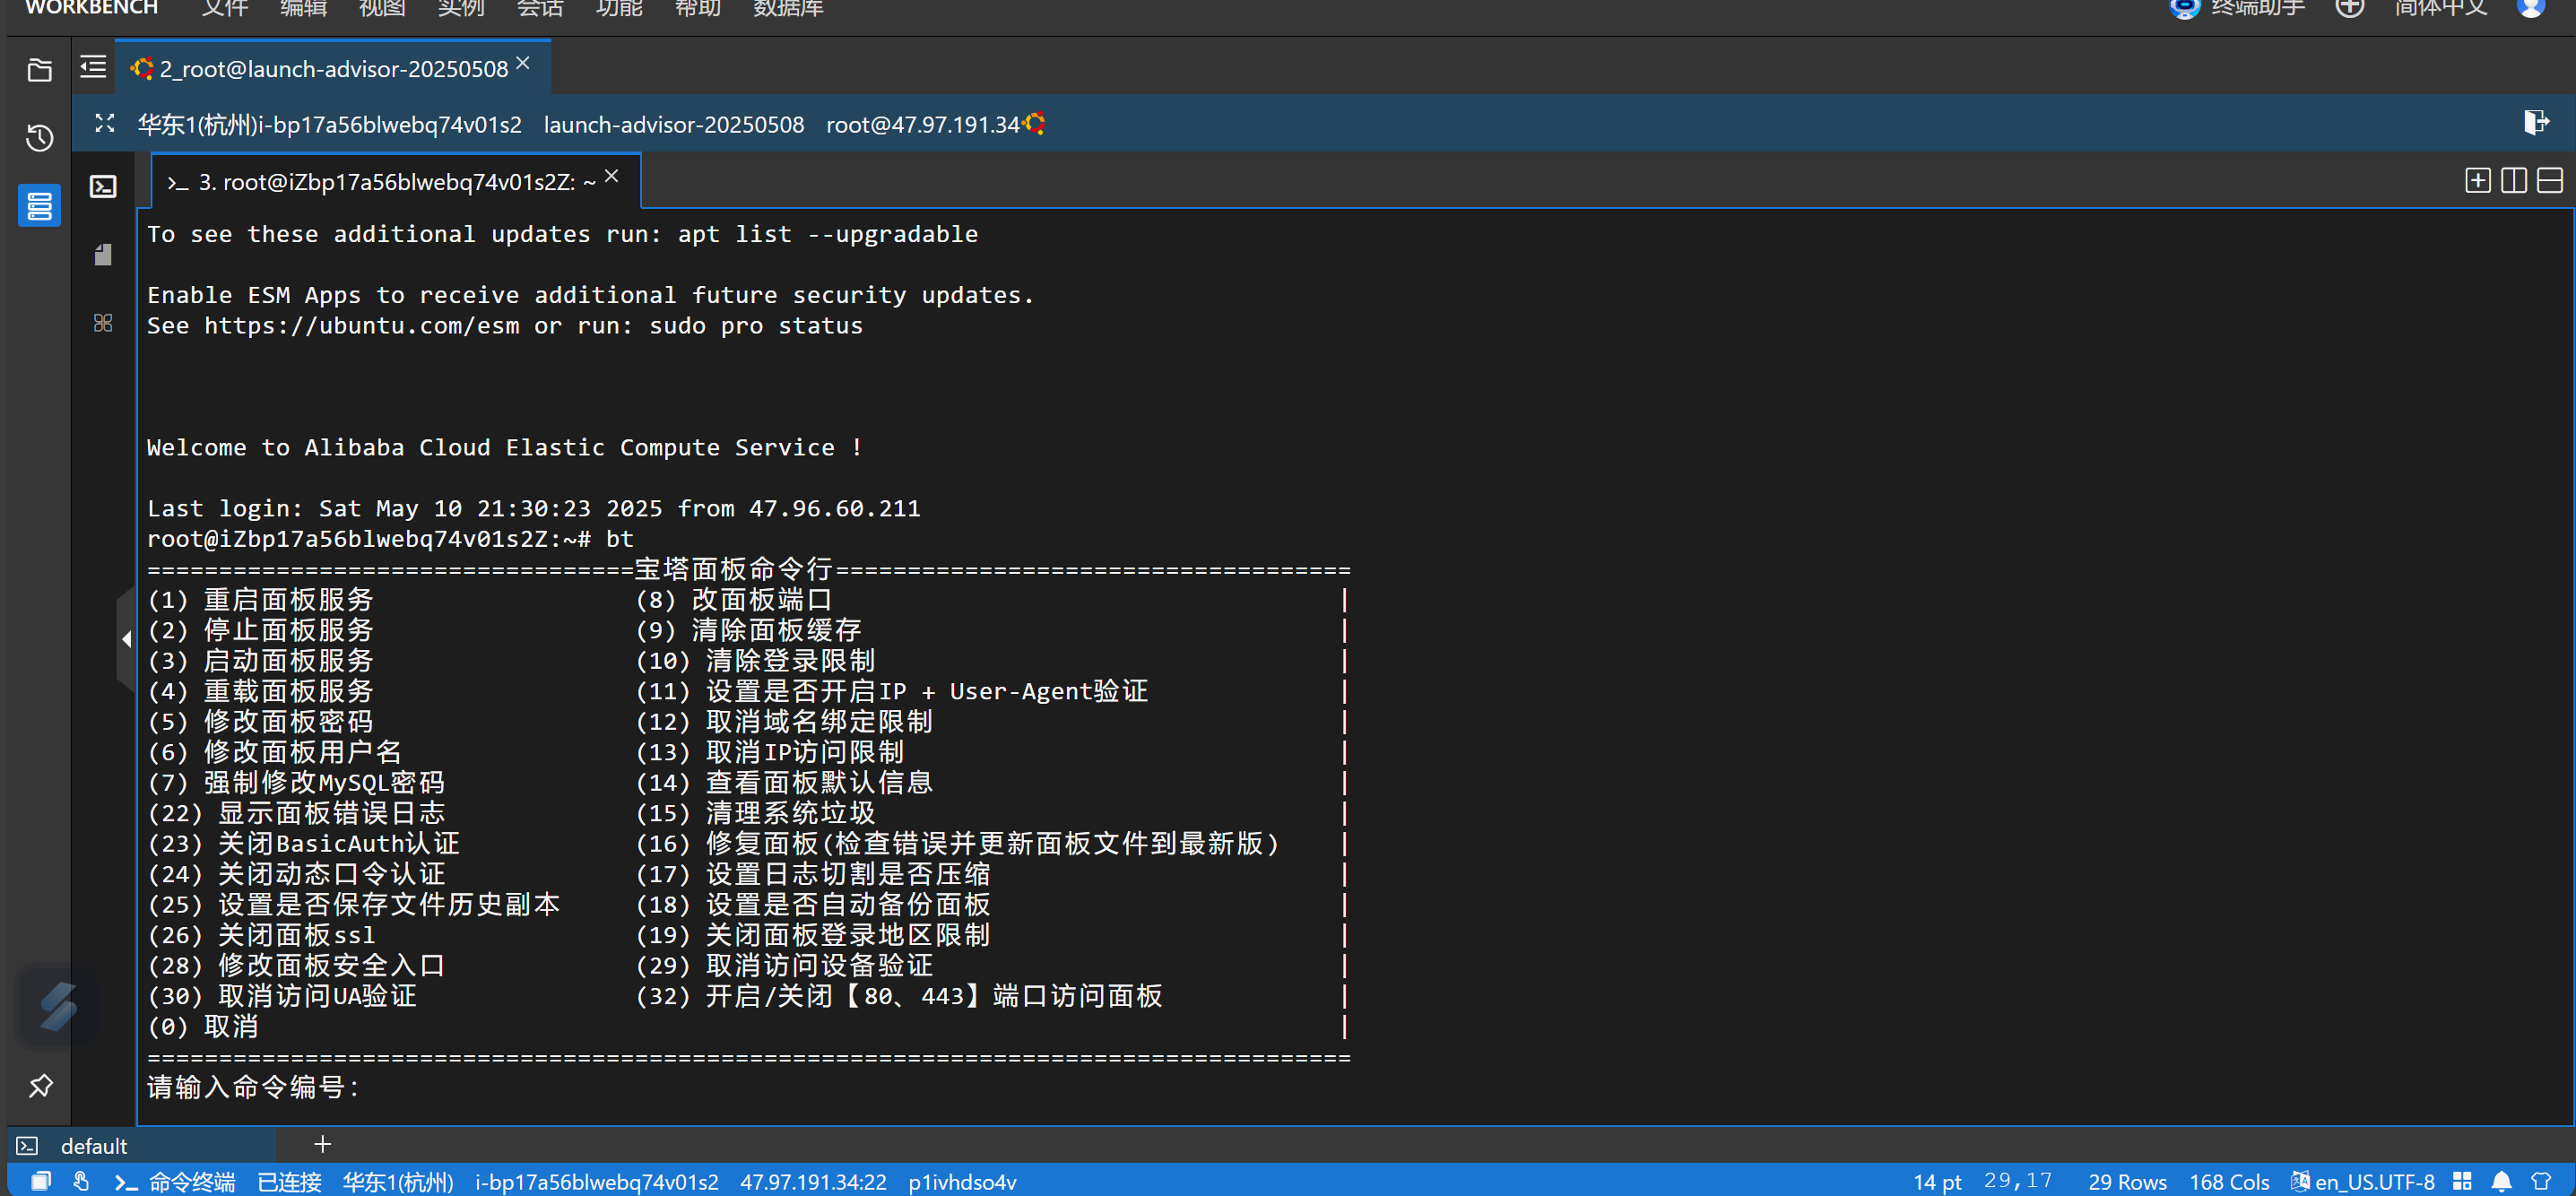The image size is (2576, 1196).
Task: Collapse the side panel arrow handle
Action: (x=126, y=639)
